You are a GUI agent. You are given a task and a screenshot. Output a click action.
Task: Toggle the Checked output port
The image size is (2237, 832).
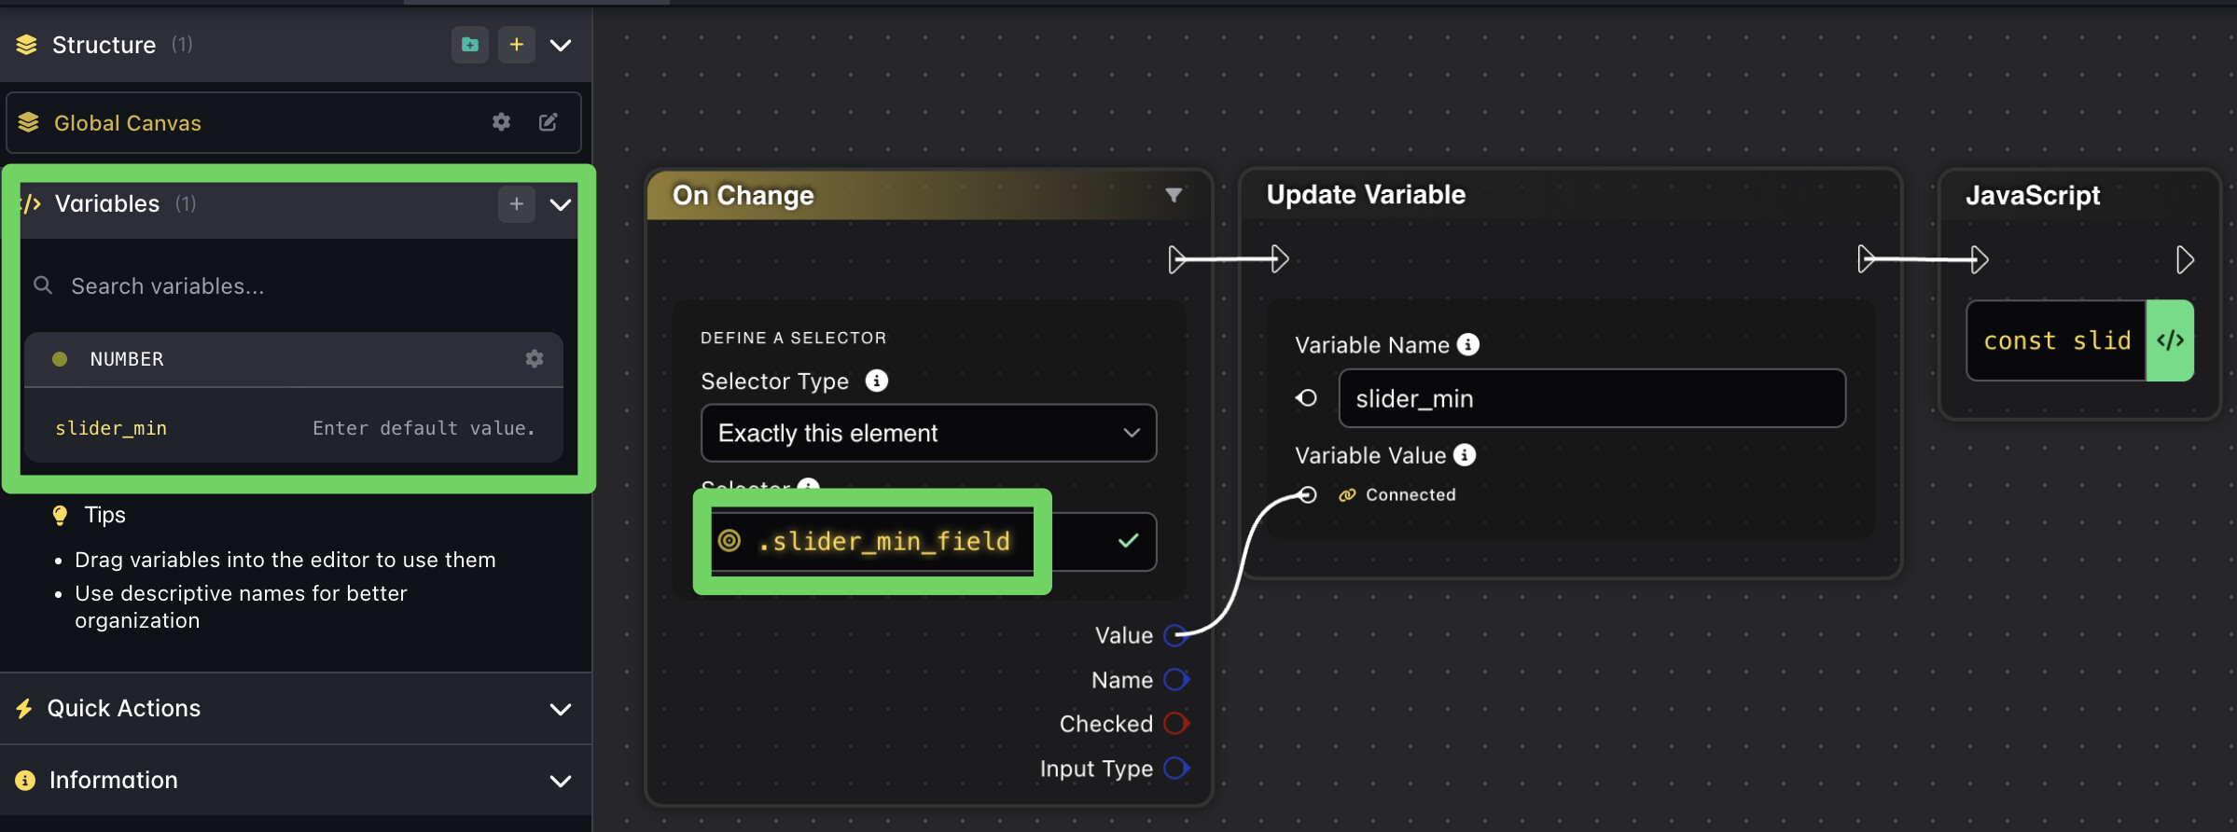click(x=1175, y=724)
